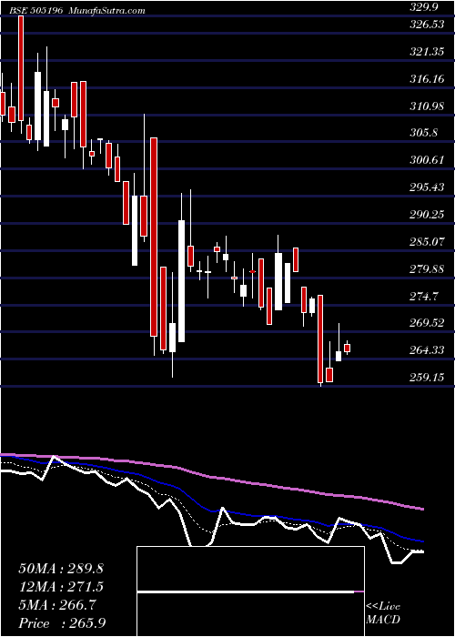Click the 326.53 price axis label
The image size is (455, 637).
tap(426, 25)
